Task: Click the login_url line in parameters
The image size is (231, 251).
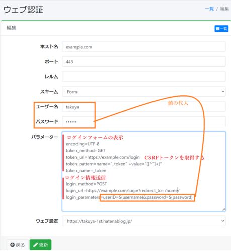Action: tap(123, 191)
